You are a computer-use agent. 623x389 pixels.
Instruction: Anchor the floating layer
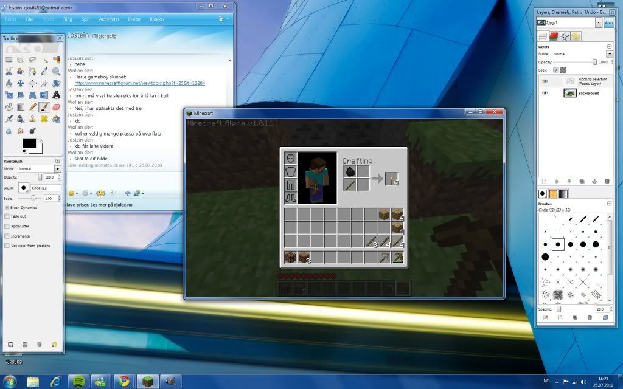tap(594, 181)
